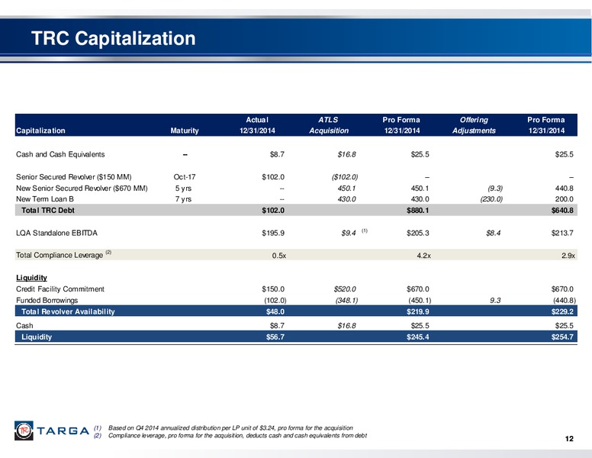Select the italic "$9.4" EBITDA value
The height and width of the screenshot is (458, 592).
point(349,233)
